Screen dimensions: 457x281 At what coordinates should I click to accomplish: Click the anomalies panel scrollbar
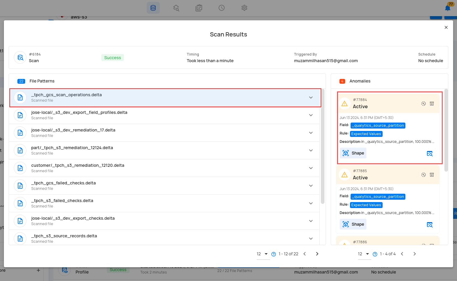pos(446,130)
